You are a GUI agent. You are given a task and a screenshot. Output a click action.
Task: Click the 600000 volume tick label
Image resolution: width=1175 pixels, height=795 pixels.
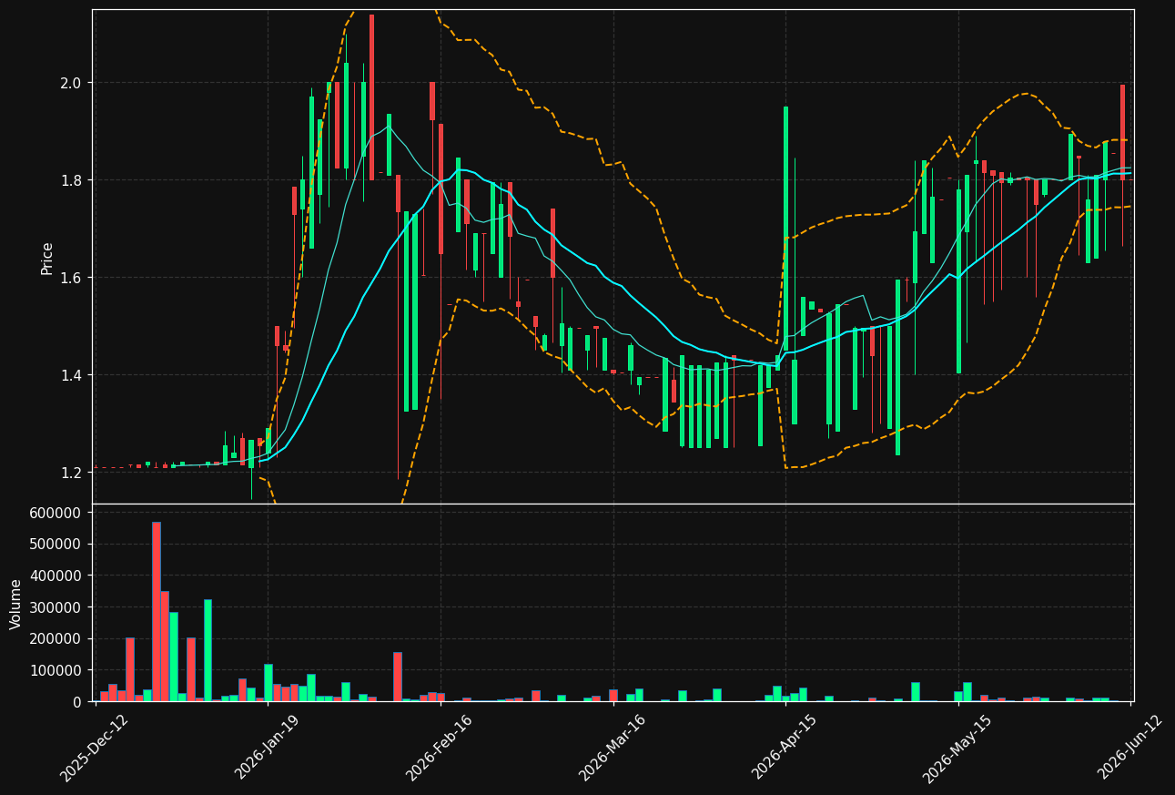(56, 513)
